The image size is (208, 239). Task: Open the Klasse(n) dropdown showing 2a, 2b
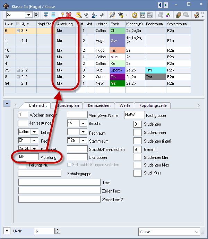coord(34,148)
